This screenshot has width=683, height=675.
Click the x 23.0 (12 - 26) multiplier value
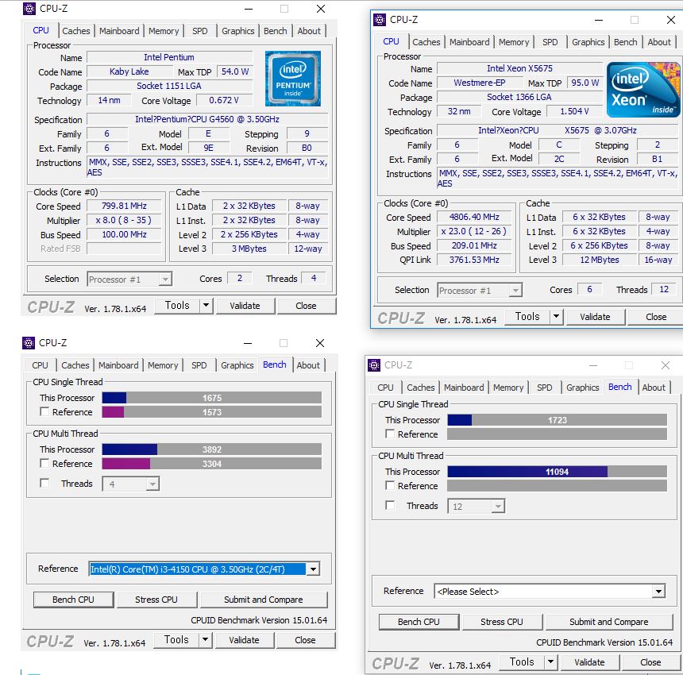[474, 231]
